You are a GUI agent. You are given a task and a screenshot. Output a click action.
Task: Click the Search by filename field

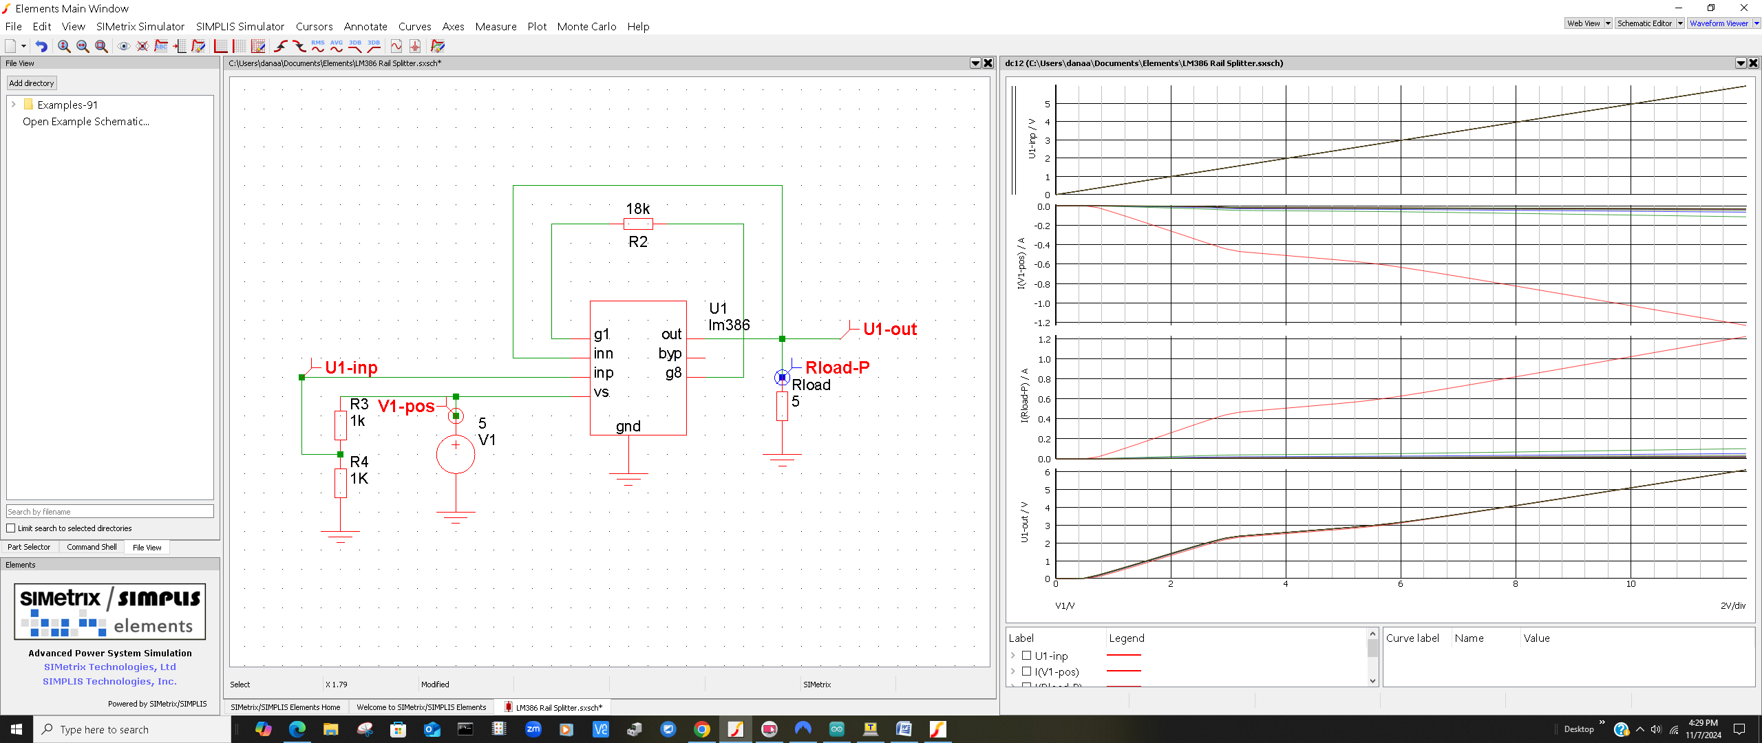(x=110, y=512)
